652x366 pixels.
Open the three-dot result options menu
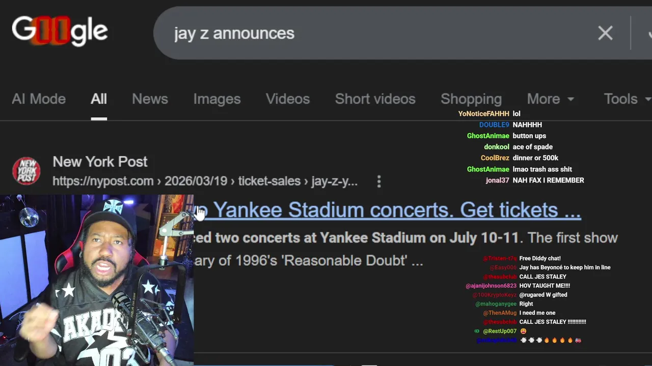[x=379, y=181]
